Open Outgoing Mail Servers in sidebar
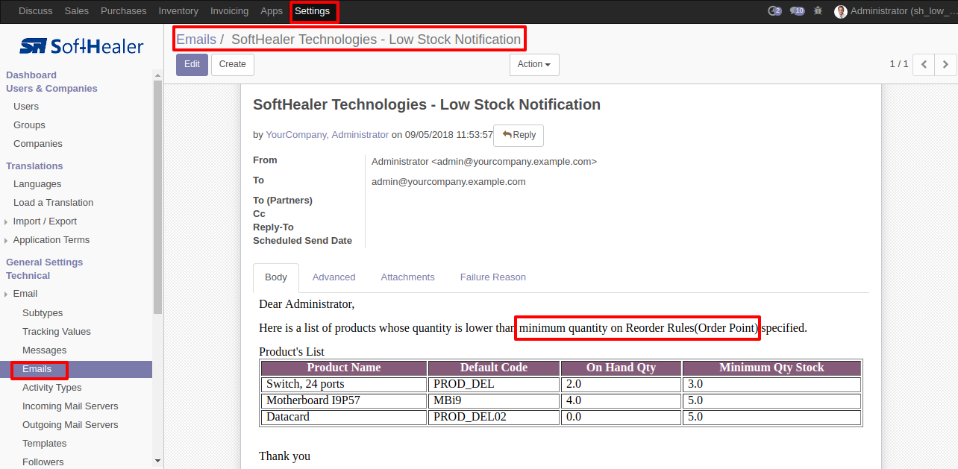Viewport: 958px width, 469px height. [70, 425]
